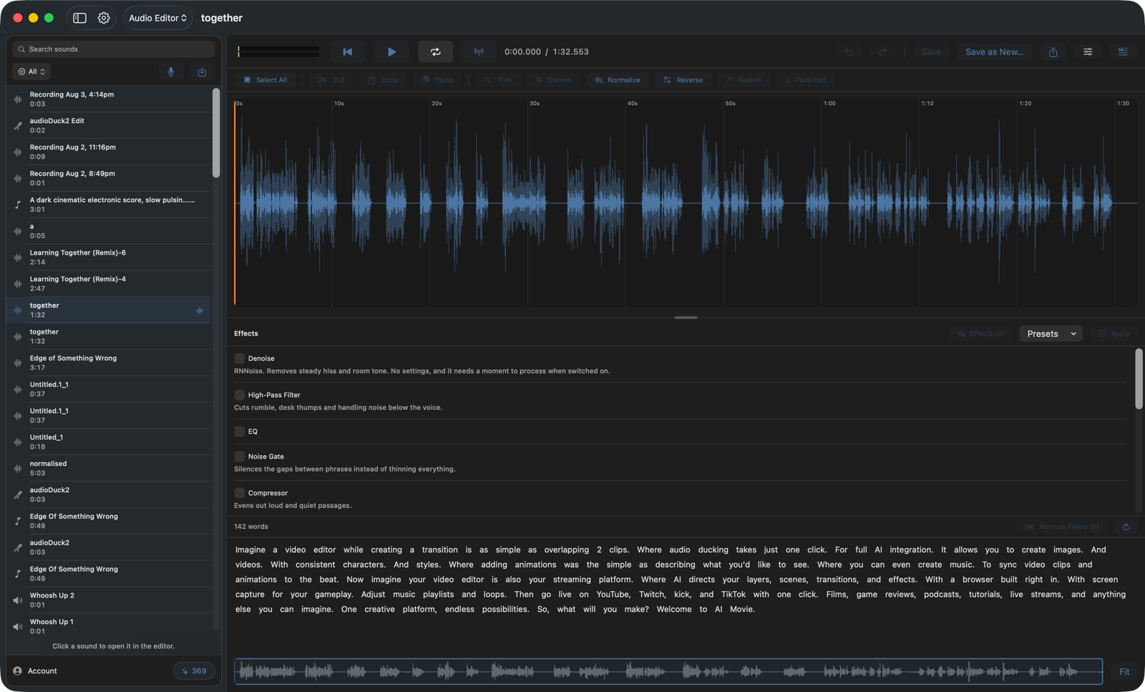Open the sliders settings icon
Viewport: 1145px width, 692px height.
1088,52
